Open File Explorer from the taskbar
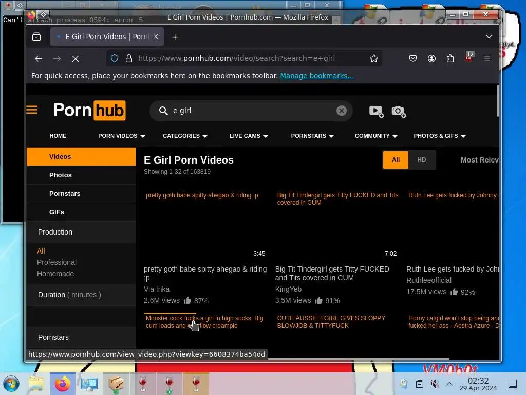This screenshot has height=395, width=526. tap(36, 384)
